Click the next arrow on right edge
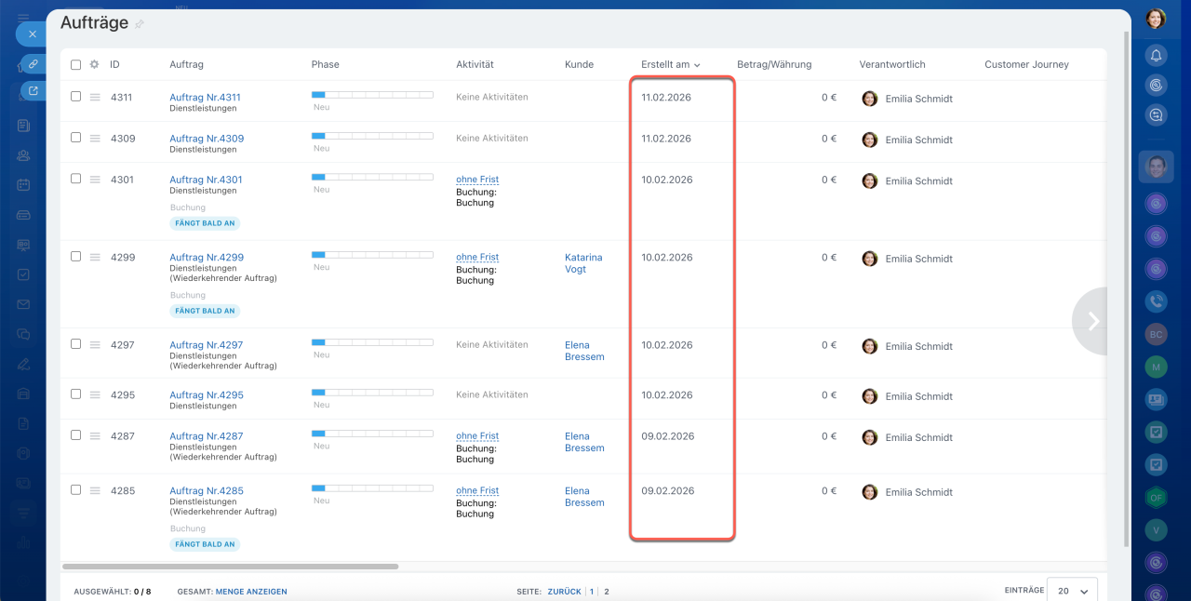Screen dimensions: 1191x601 click(1092, 321)
